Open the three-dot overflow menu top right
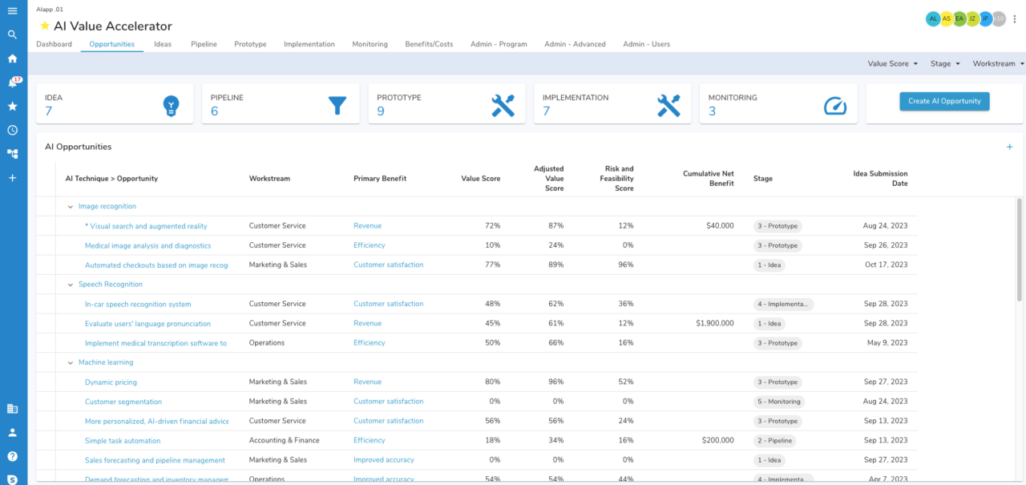This screenshot has width=1026, height=485. click(1014, 18)
